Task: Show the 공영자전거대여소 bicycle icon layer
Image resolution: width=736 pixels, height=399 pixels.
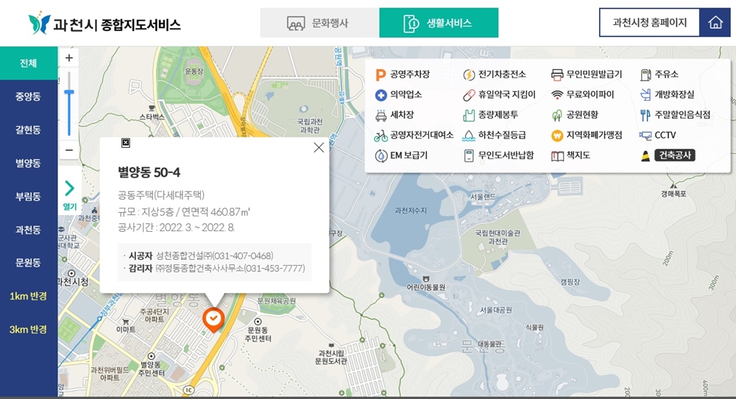Action: tap(381, 135)
